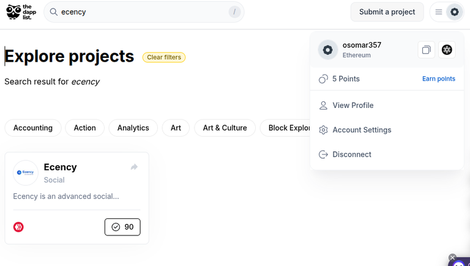Filter by Analytics category
The width and height of the screenshot is (470, 266).
(x=133, y=128)
